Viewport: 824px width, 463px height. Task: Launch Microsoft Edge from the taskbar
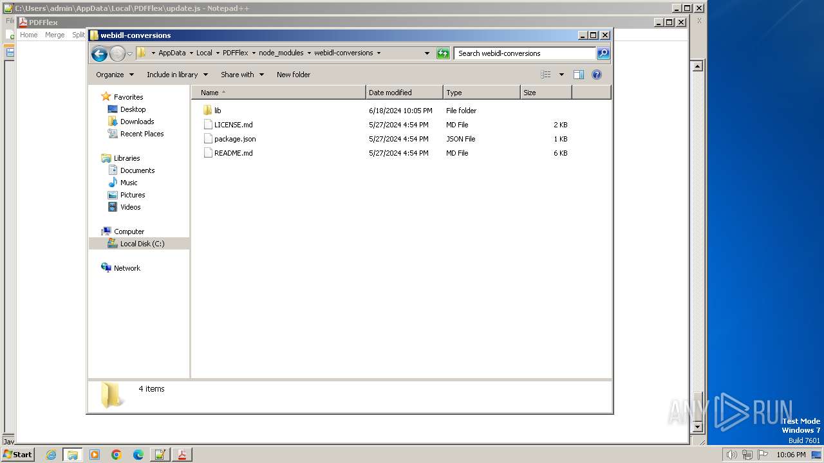(138, 455)
